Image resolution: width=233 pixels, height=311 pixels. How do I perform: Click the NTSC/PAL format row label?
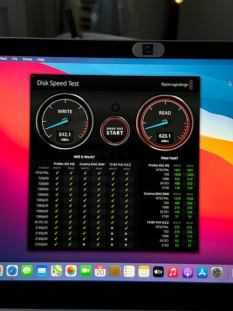(42, 173)
